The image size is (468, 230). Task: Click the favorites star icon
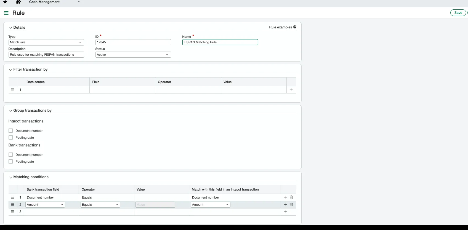point(5,2)
